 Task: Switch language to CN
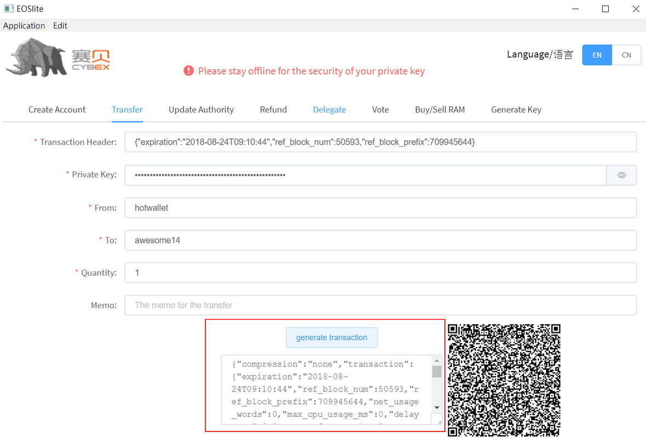[626, 55]
